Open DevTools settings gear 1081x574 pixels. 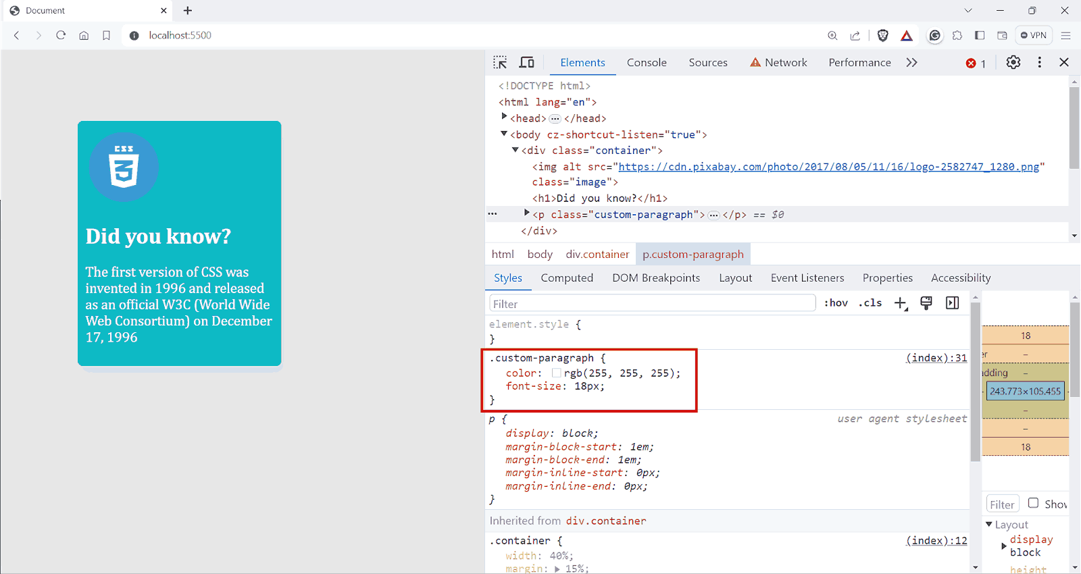pos(1013,62)
